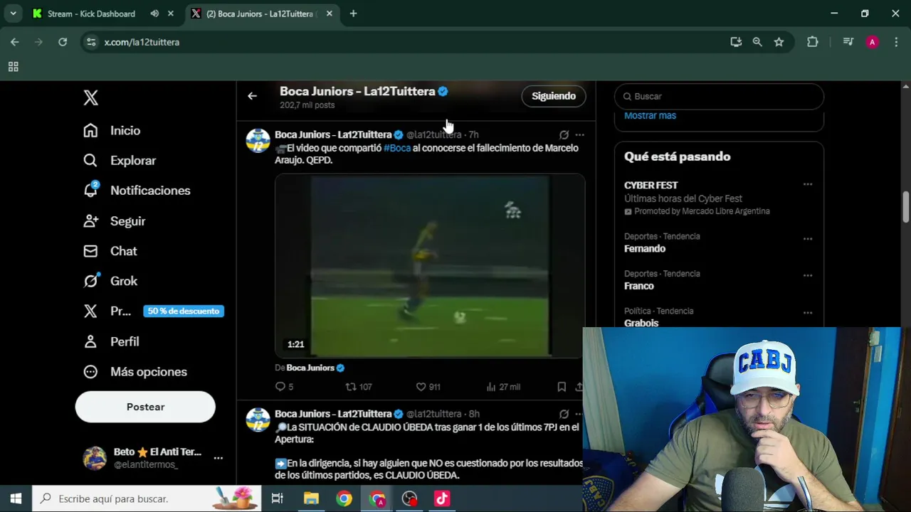Open Grok in sidebar
The width and height of the screenshot is (911, 512).
[110, 281]
